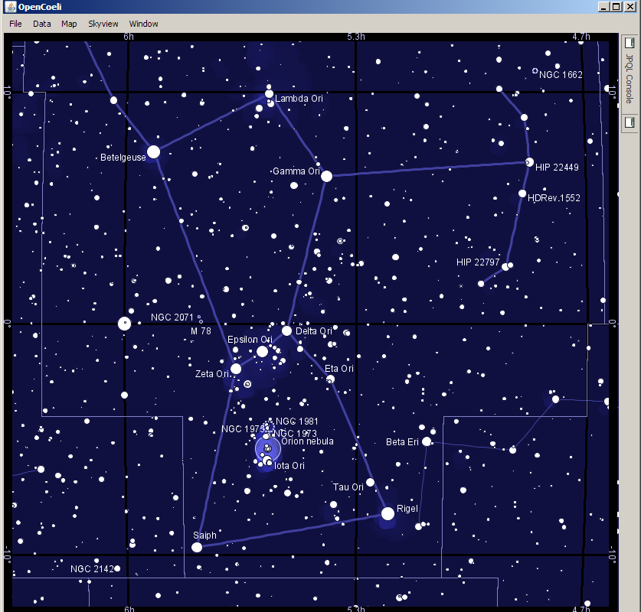Image resolution: width=641 pixels, height=612 pixels.
Task: Open the Data menu
Action: click(x=41, y=24)
